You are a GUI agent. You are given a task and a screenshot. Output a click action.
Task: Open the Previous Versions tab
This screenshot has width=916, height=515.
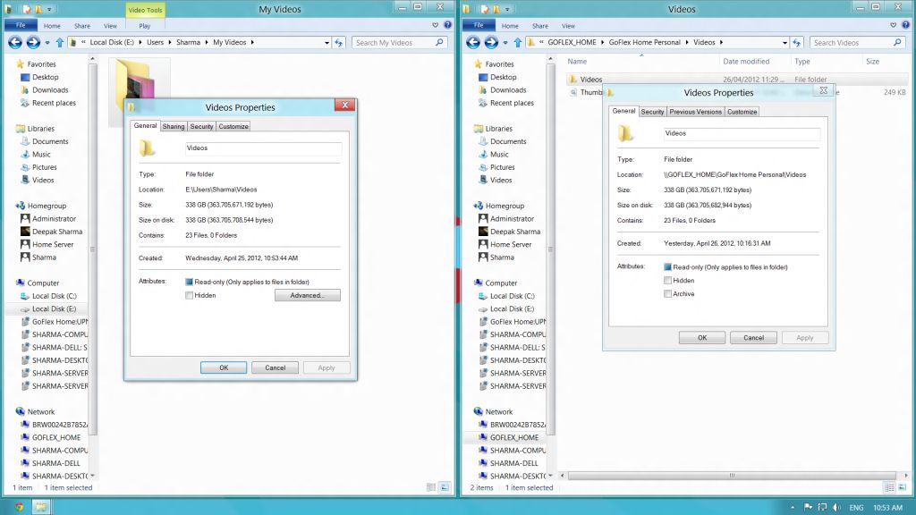[x=695, y=112]
